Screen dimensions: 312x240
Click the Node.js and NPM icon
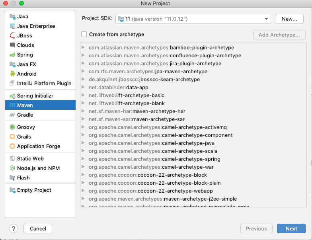[x=12, y=168]
